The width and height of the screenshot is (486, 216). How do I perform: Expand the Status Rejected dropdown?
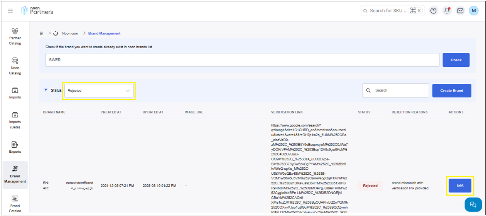coord(128,91)
